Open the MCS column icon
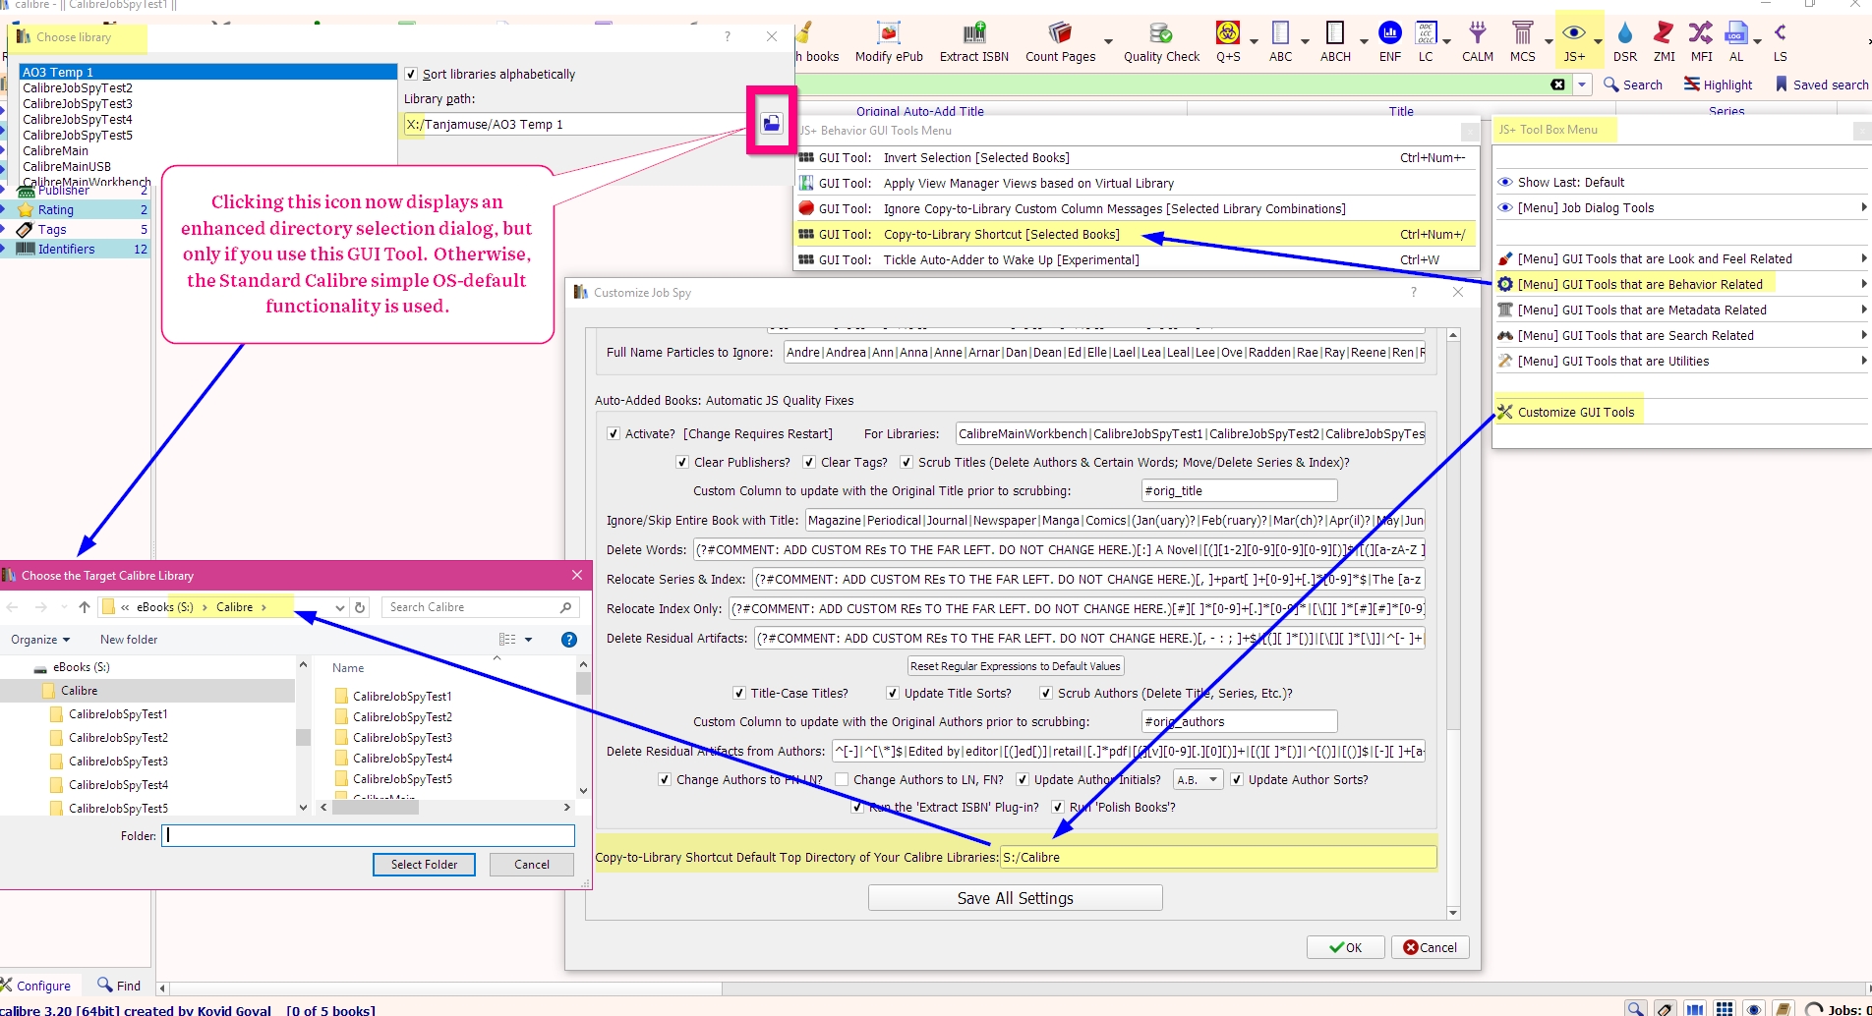The height and width of the screenshot is (1016, 1872). tap(1523, 33)
